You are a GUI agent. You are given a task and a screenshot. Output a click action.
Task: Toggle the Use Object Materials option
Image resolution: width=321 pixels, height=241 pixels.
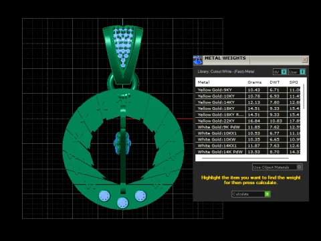point(278,167)
